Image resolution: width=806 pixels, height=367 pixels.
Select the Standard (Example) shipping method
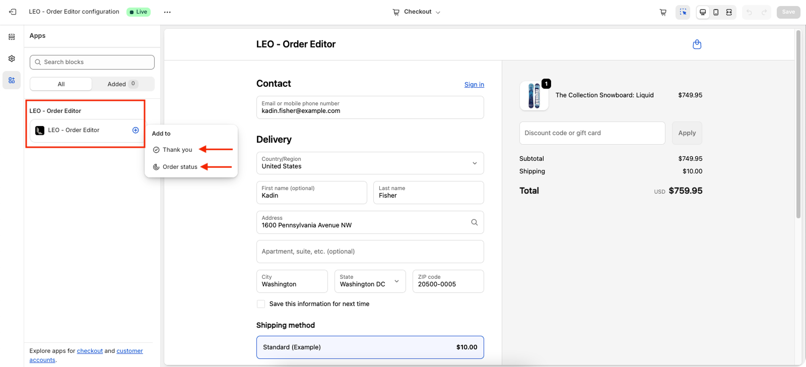click(x=370, y=347)
